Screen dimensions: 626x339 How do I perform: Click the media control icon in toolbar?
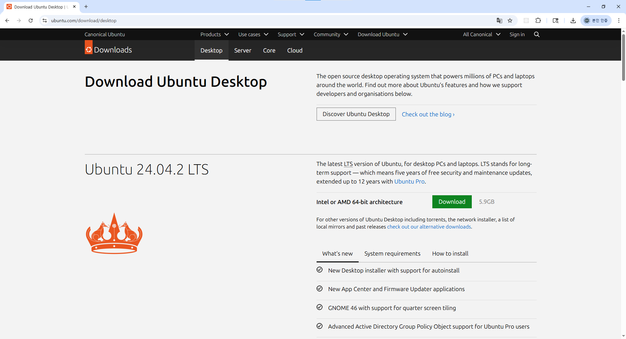(556, 21)
